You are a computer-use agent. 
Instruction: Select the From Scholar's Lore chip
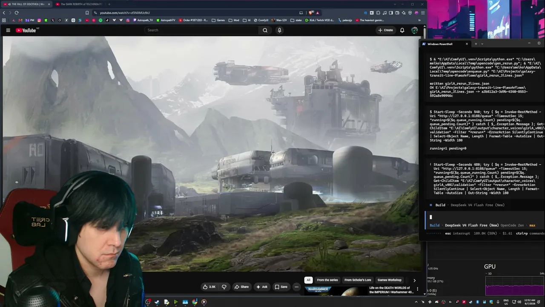point(358,280)
